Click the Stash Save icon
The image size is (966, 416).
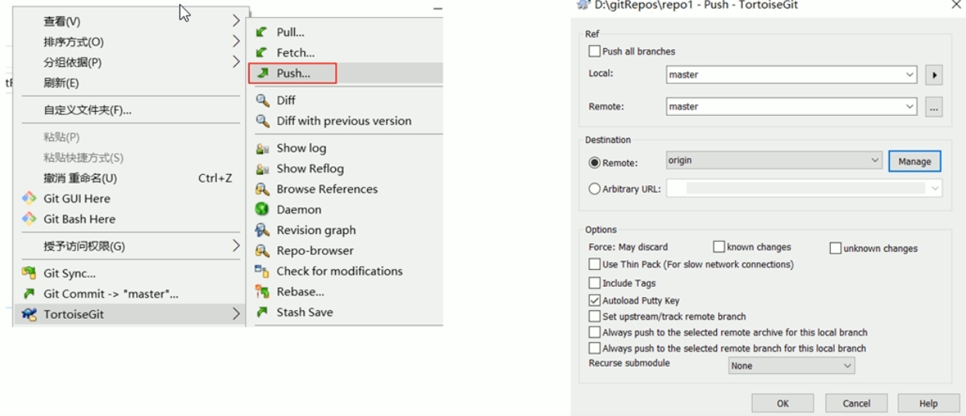pos(262,313)
